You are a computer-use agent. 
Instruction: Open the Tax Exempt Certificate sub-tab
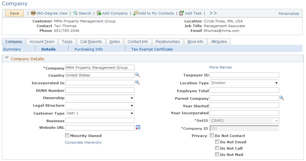152,49
